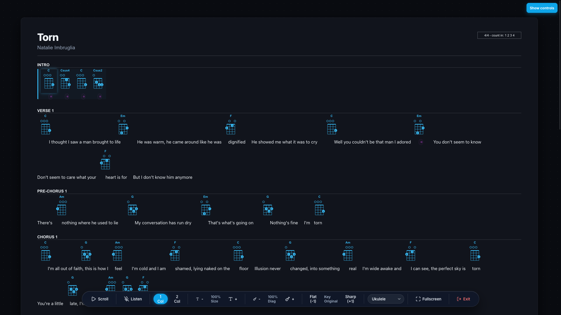Click F chord above "heart is for"
Viewport: 561px width, 315px height.
[x=105, y=160]
